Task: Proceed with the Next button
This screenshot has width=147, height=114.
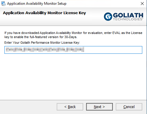Action: 99,107
